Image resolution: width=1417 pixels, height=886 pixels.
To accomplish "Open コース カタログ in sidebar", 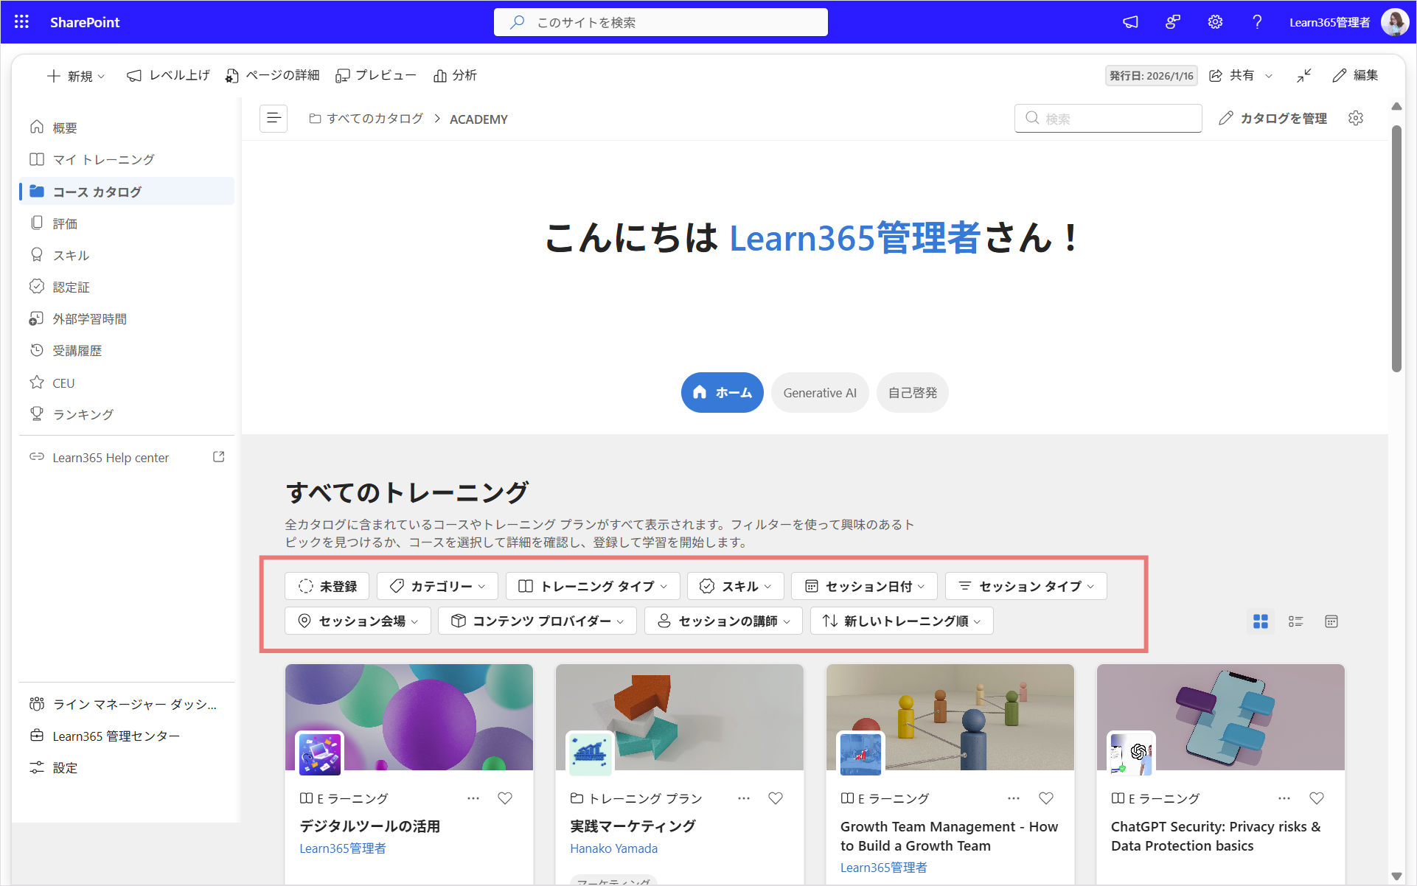I will coord(127,191).
